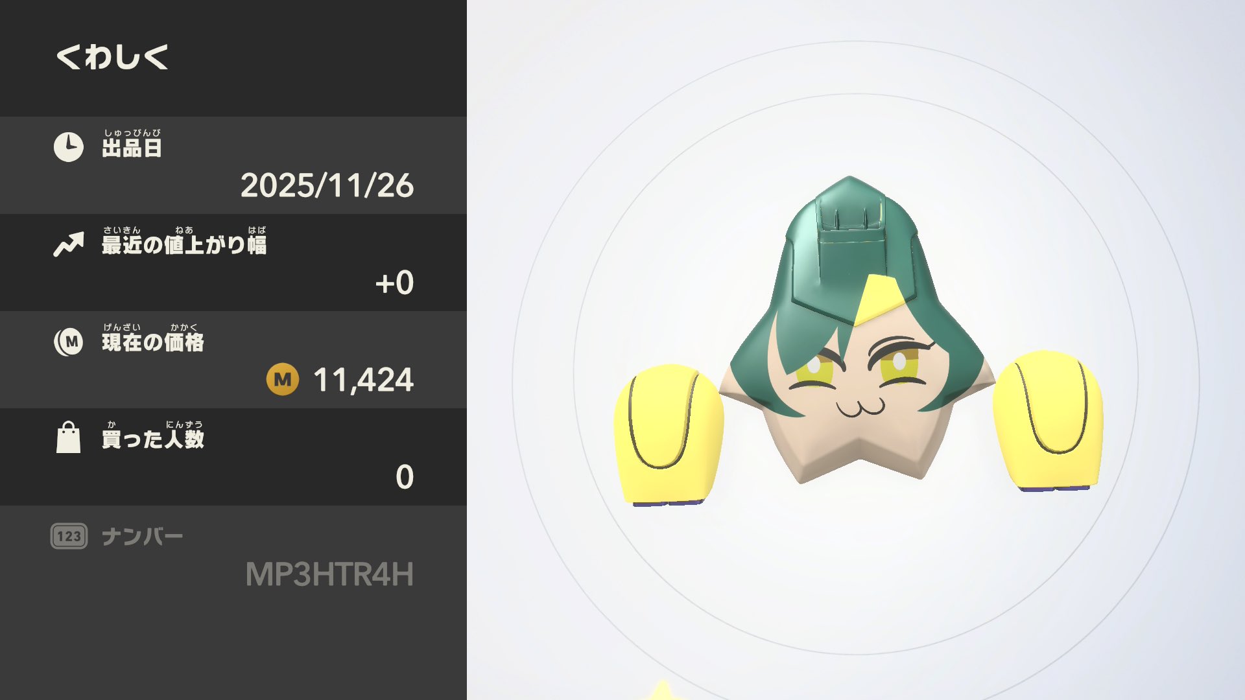The height and width of the screenshot is (700, 1245).
Task: Click the buyer count value 0
Action: [405, 477]
